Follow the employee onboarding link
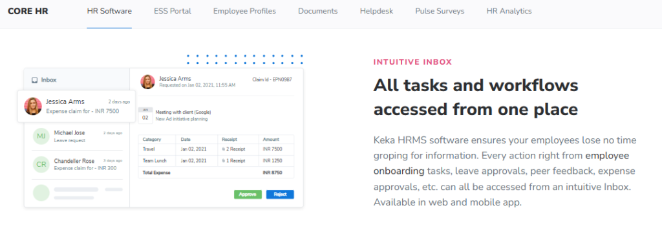The image size is (662, 243). pyautogui.click(x=502, y=164)
